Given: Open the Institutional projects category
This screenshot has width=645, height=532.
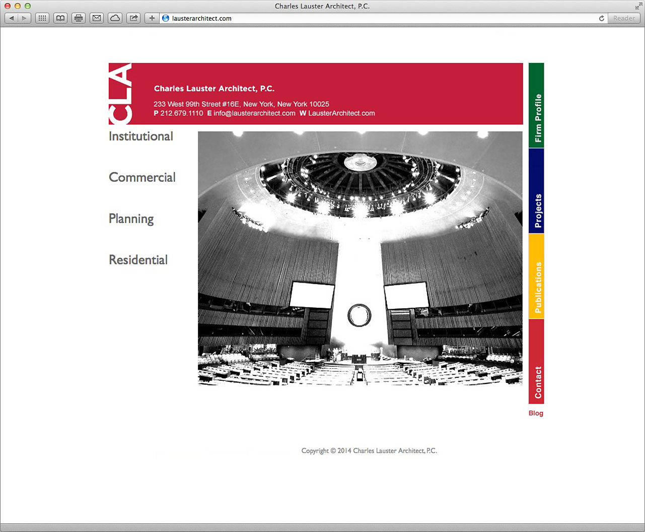Looking at the screenshot, I should tap(141, 137).
